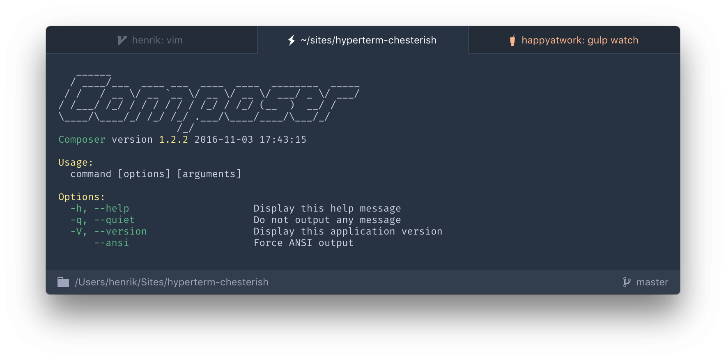Click the date 2016-11-03 in output

click(x=224, y=140)
